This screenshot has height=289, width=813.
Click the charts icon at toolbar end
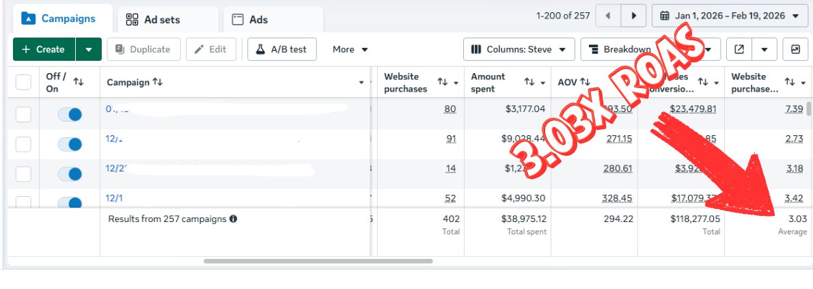(795, 49)
